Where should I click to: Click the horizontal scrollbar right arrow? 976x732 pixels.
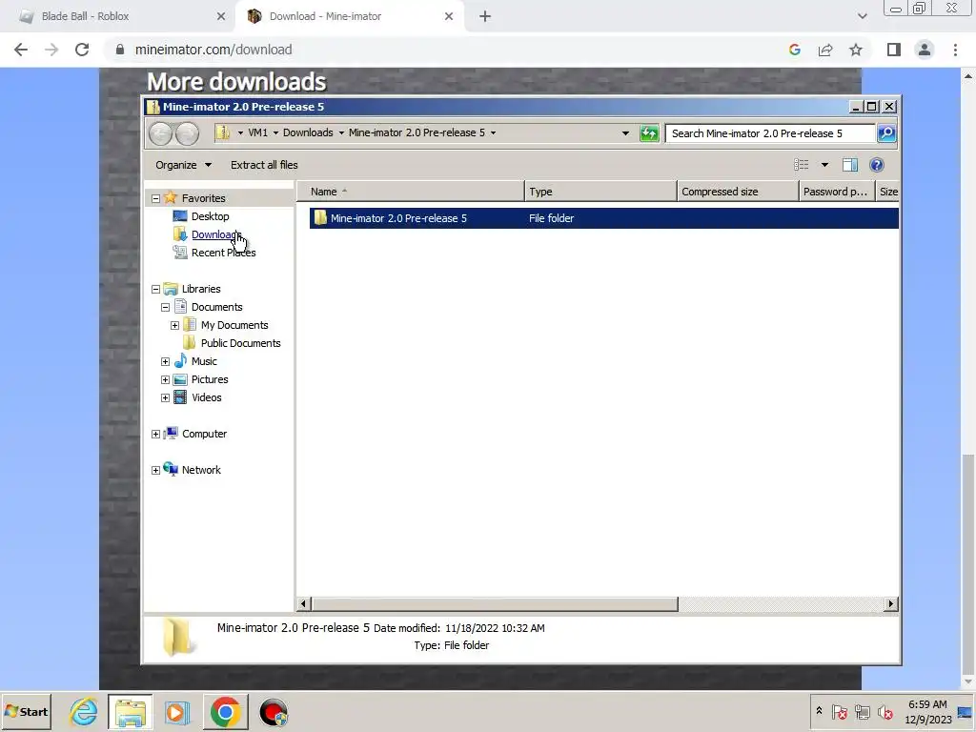click(891, 603)
